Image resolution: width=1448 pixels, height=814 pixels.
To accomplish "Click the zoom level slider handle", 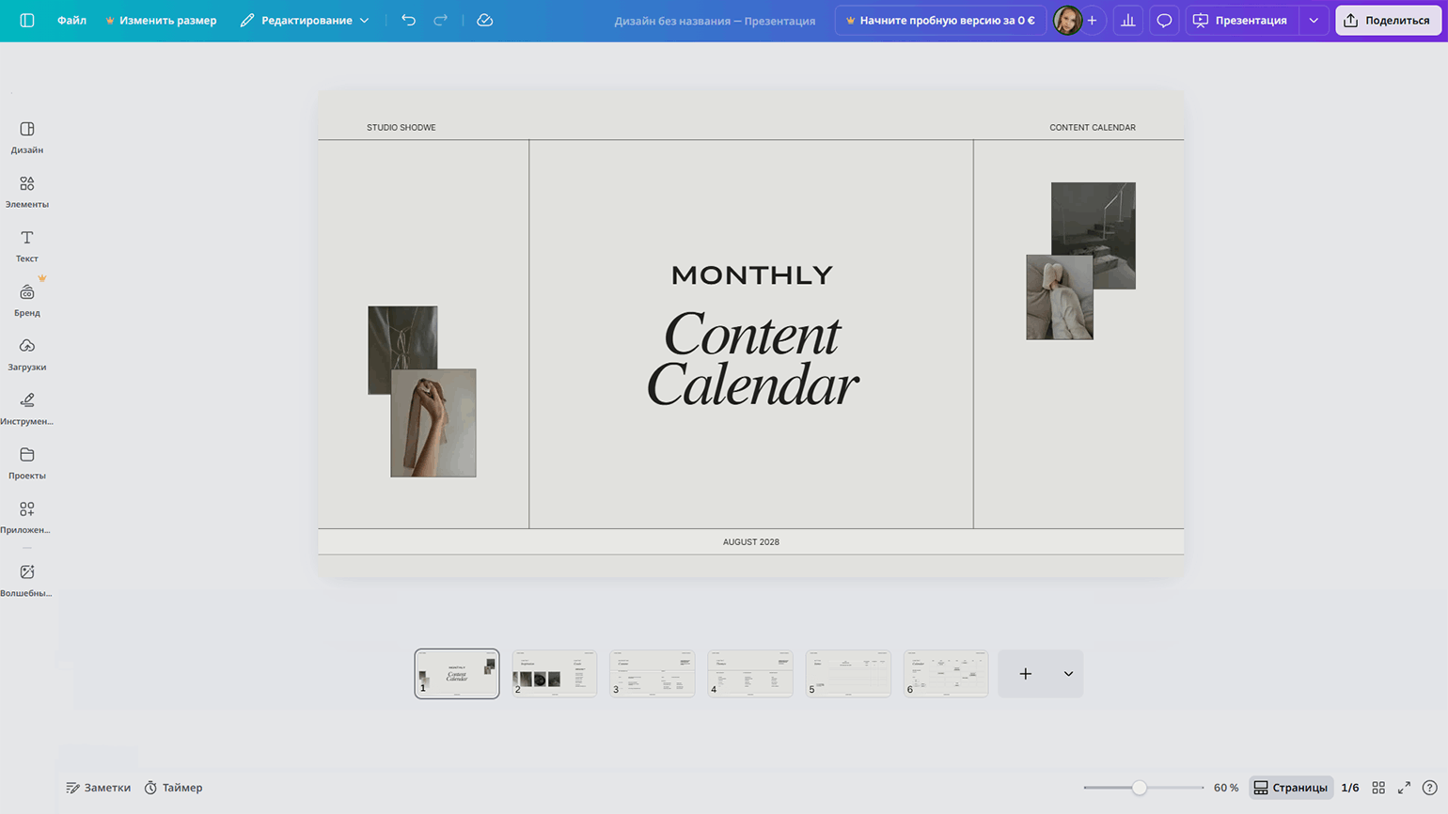I will 1139,788.
